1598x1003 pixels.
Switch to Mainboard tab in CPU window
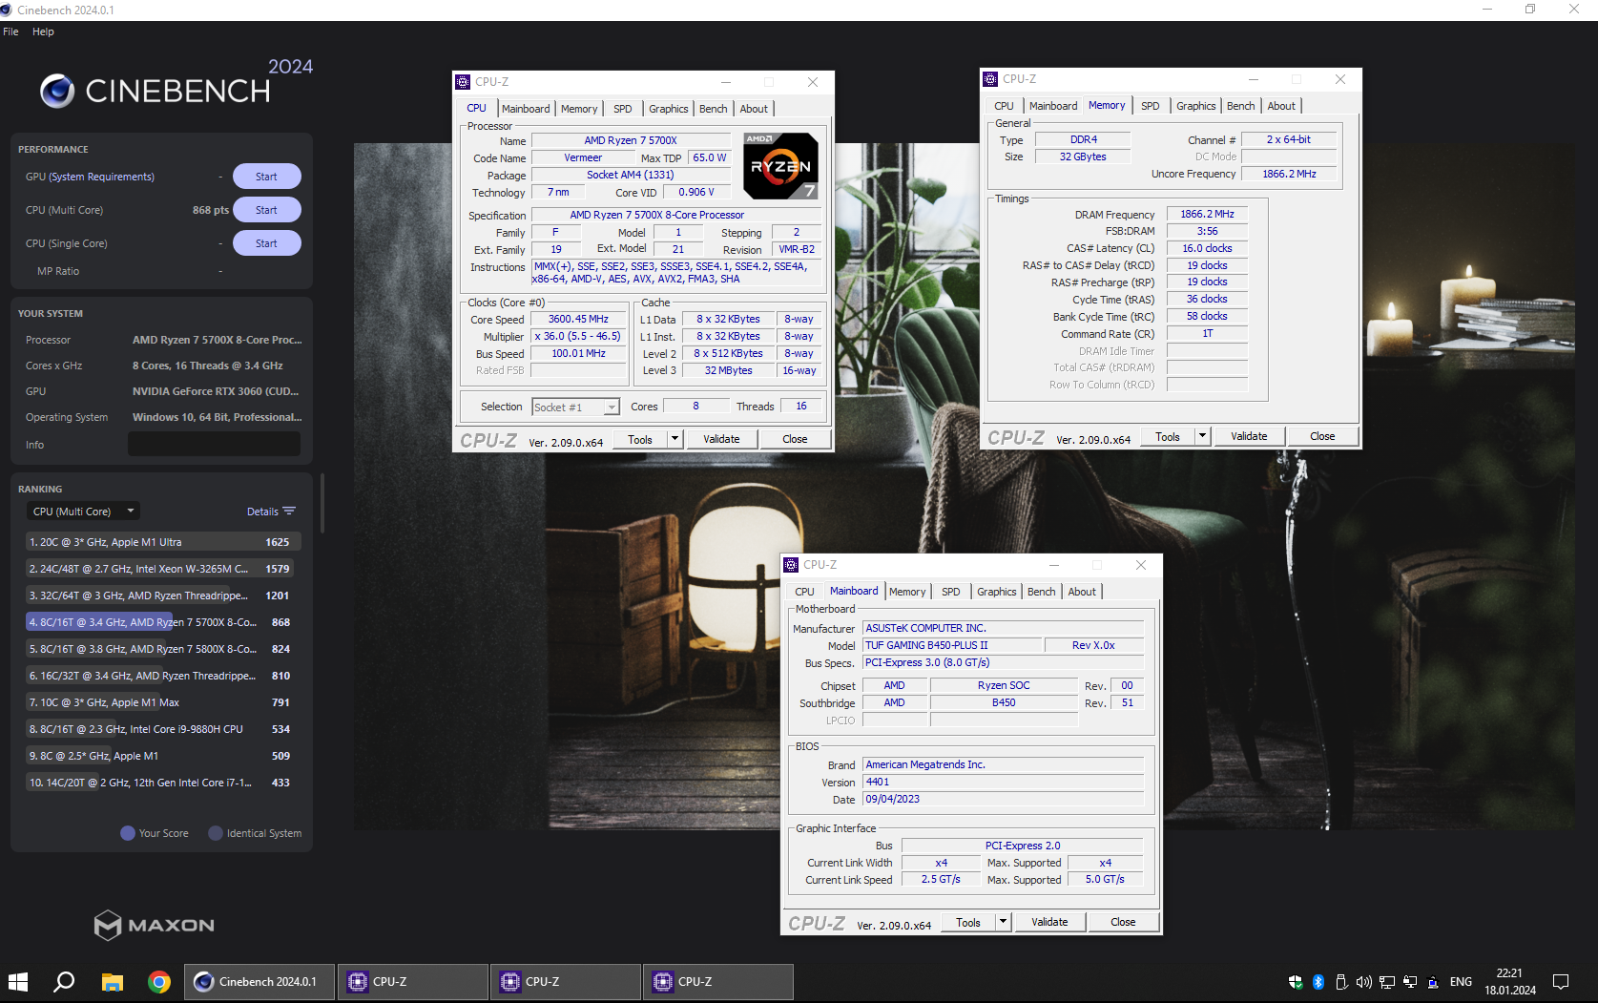tap(526, 109)
